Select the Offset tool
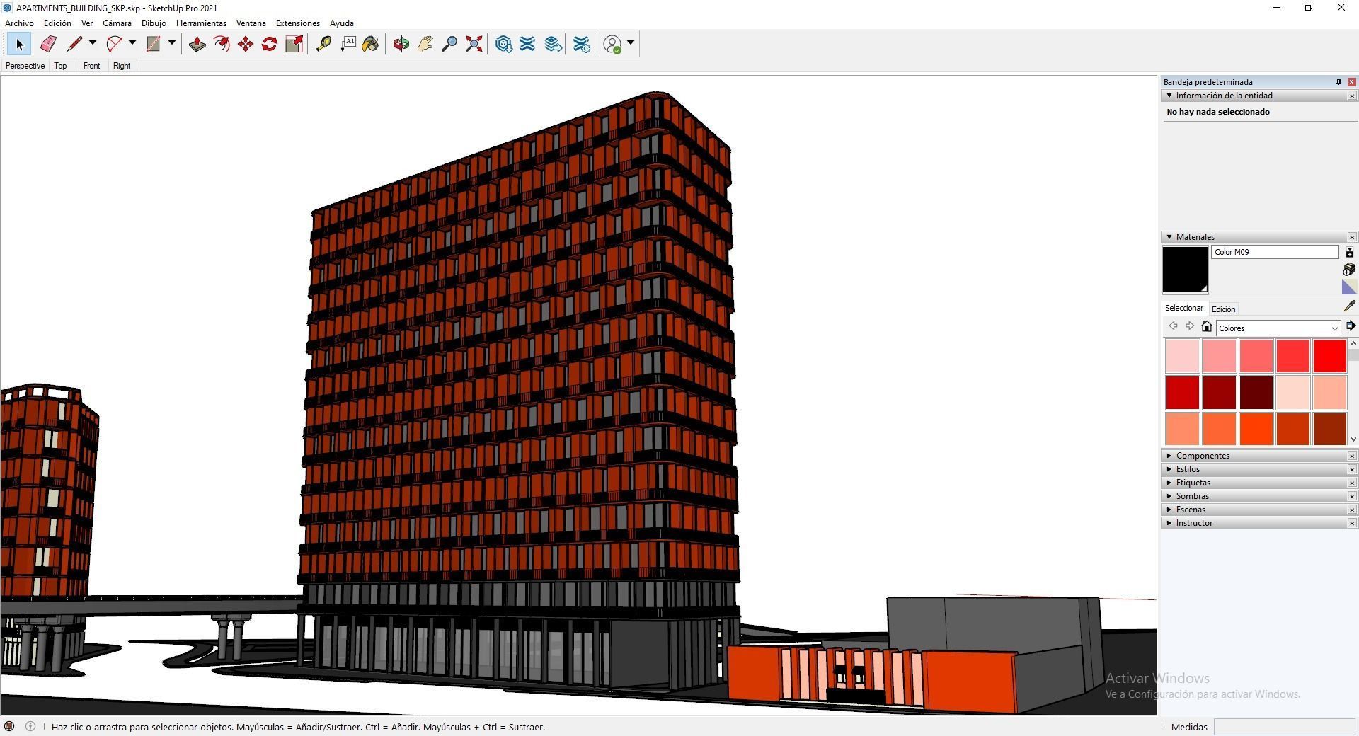The image size is (1359, 736). tap(222, 44)
